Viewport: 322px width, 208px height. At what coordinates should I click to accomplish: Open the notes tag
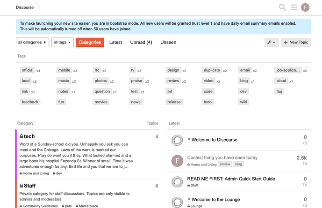pos(63,91)
